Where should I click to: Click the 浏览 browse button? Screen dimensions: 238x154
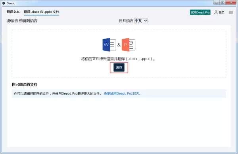pyautogui.click(x=119, y=67)
